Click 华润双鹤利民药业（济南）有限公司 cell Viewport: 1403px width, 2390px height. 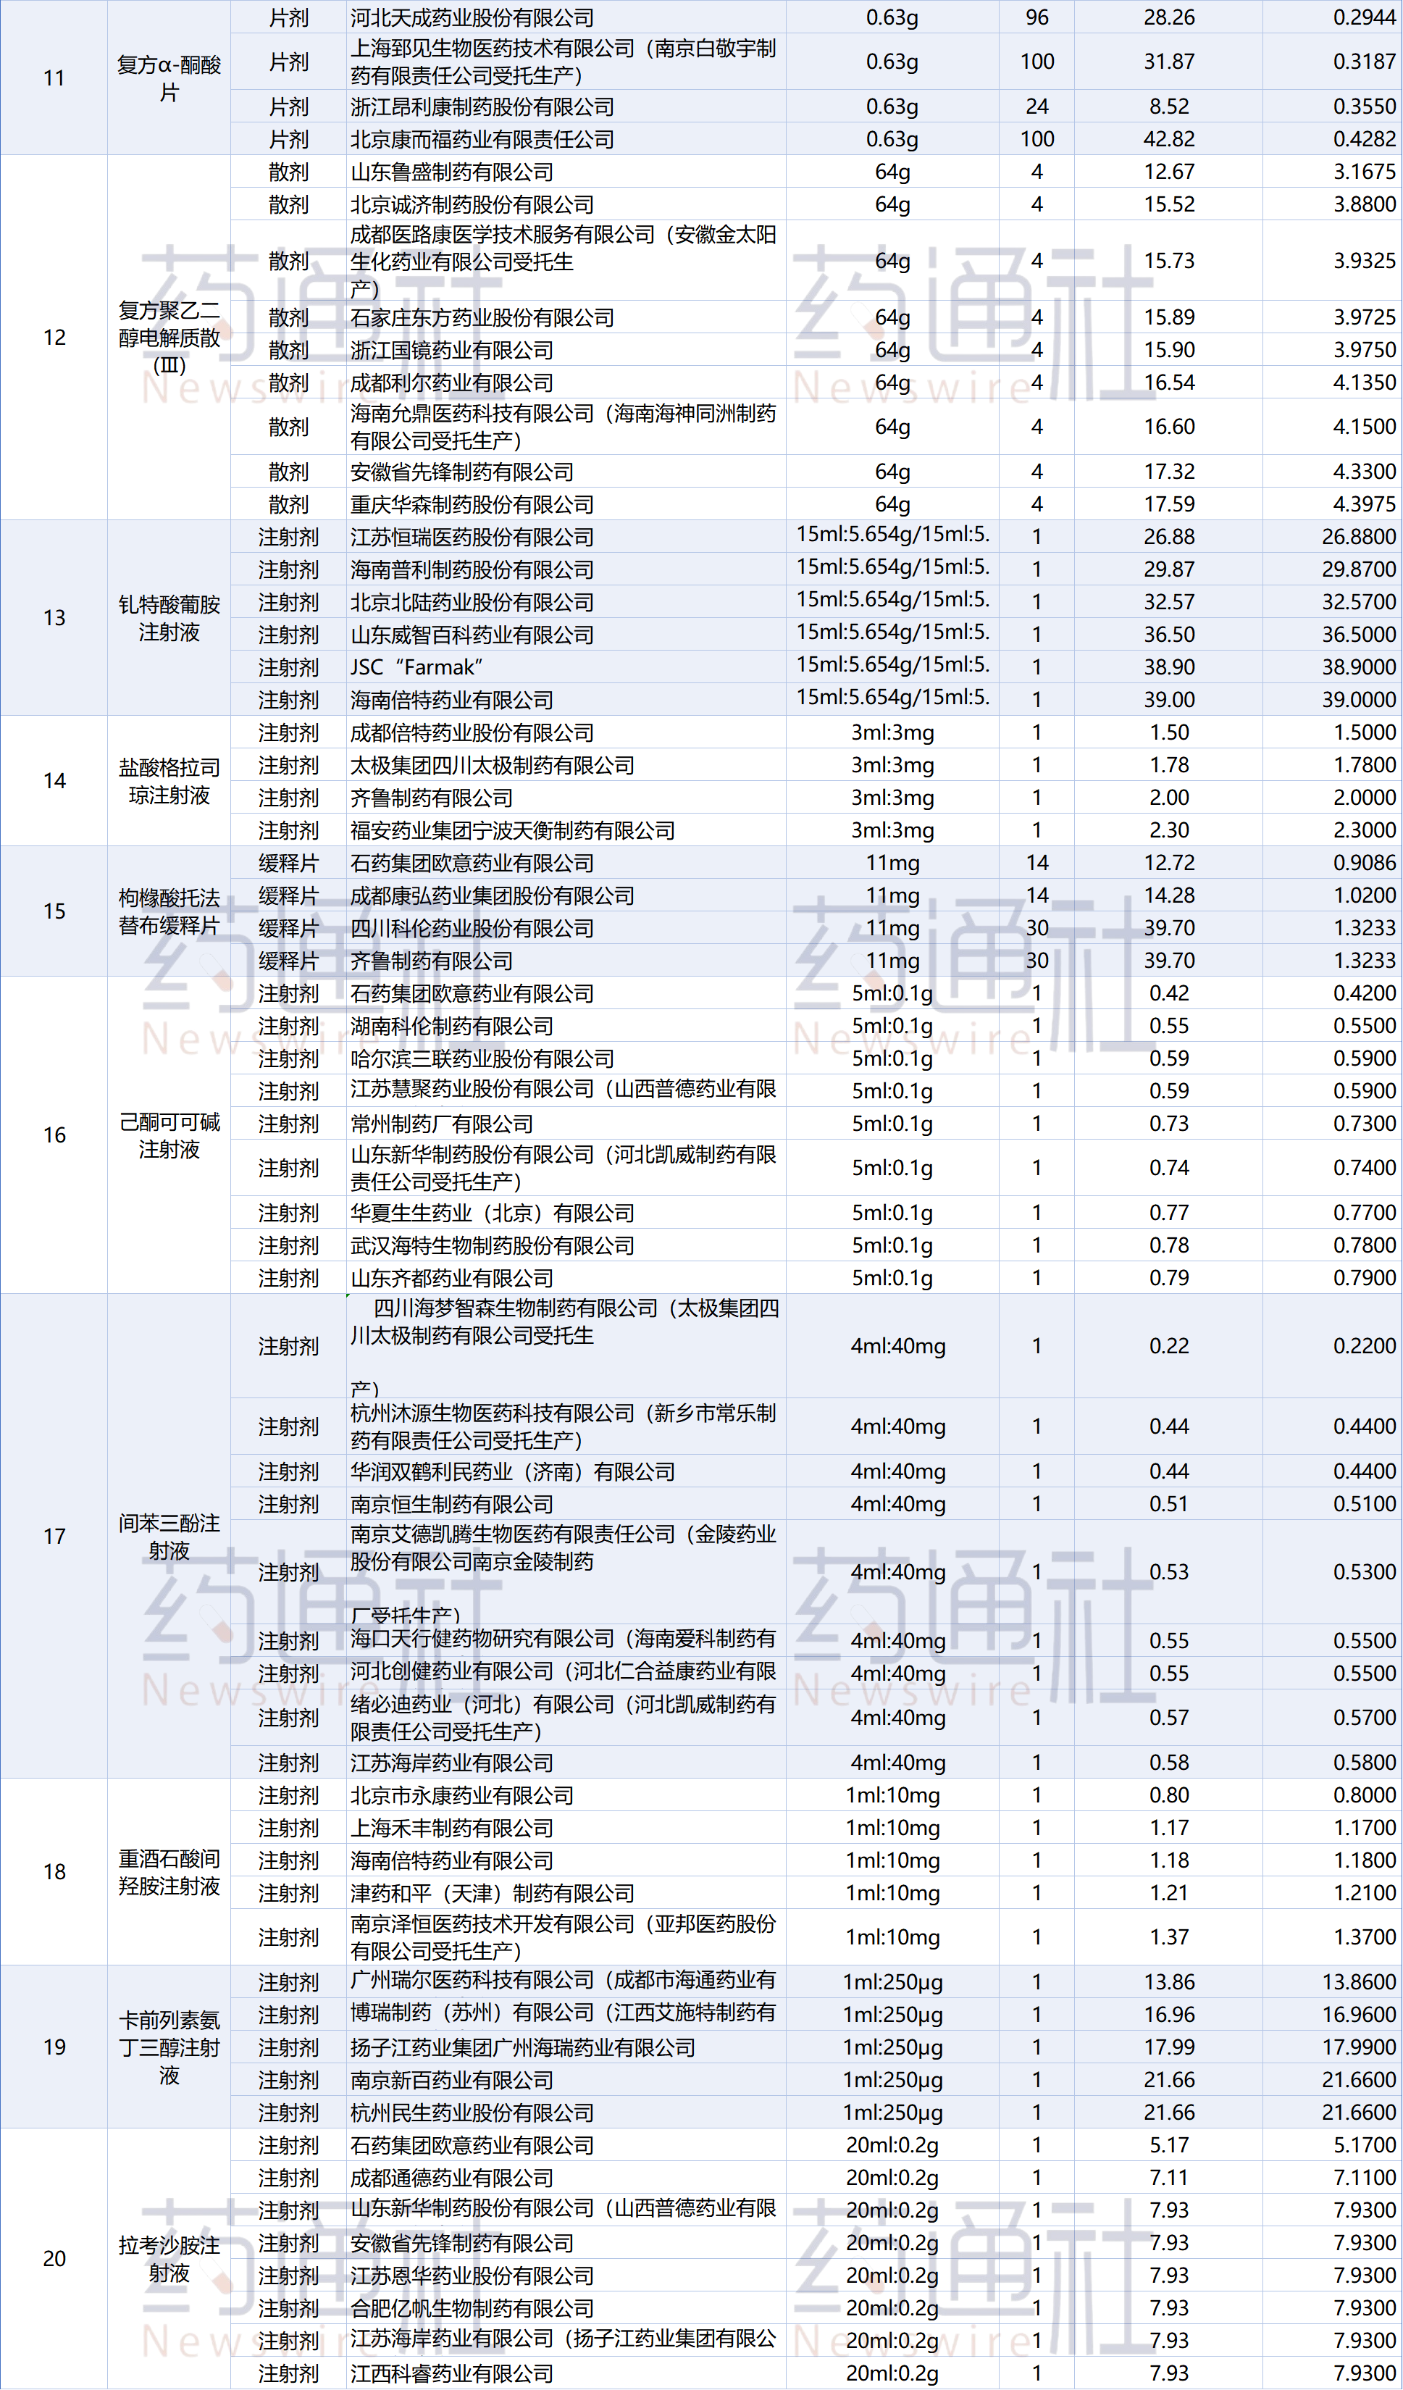coord(512,1471)
